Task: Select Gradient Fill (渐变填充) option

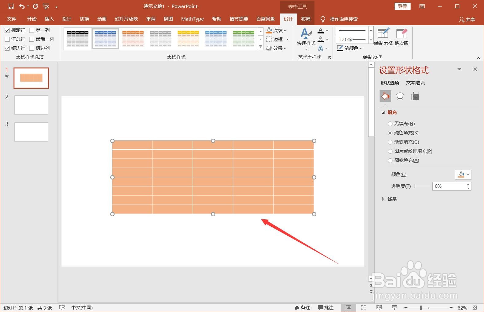Action: [390, 142]
